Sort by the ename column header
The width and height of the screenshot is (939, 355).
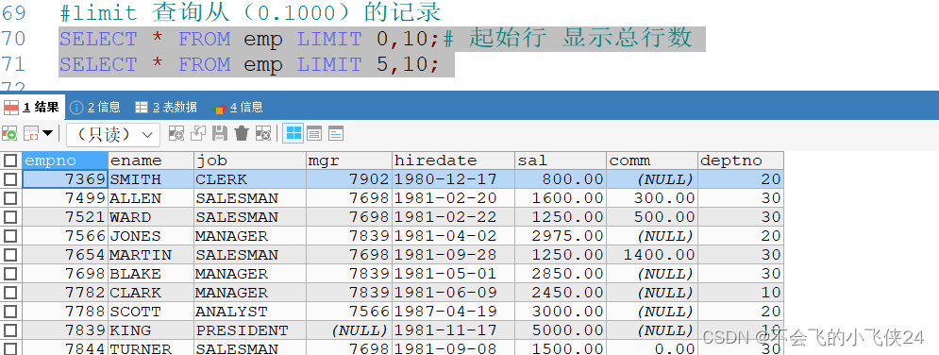pyautogui.click(x=151, y=161)
